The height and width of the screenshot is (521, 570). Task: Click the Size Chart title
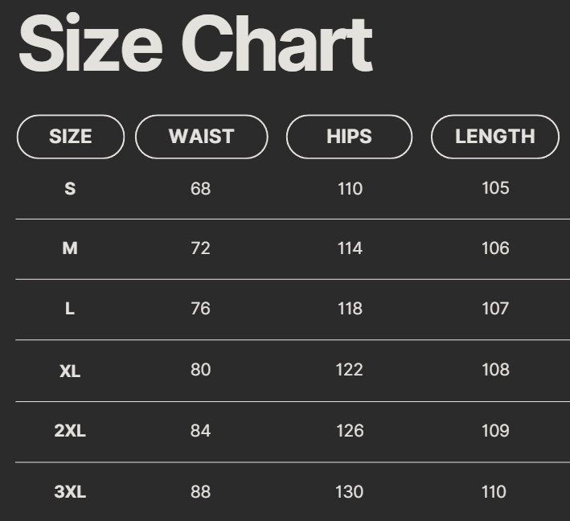coord(195,44)
